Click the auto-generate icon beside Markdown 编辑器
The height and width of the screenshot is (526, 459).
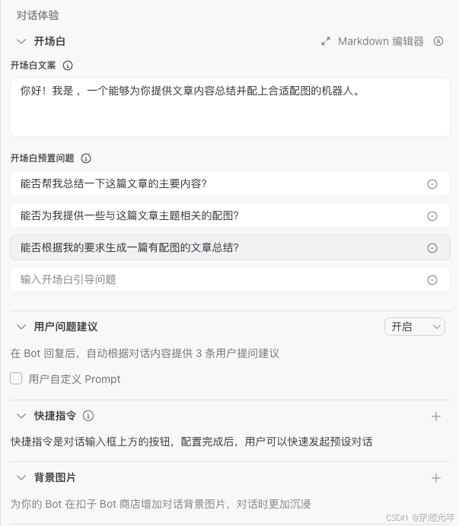click(438, 41)
